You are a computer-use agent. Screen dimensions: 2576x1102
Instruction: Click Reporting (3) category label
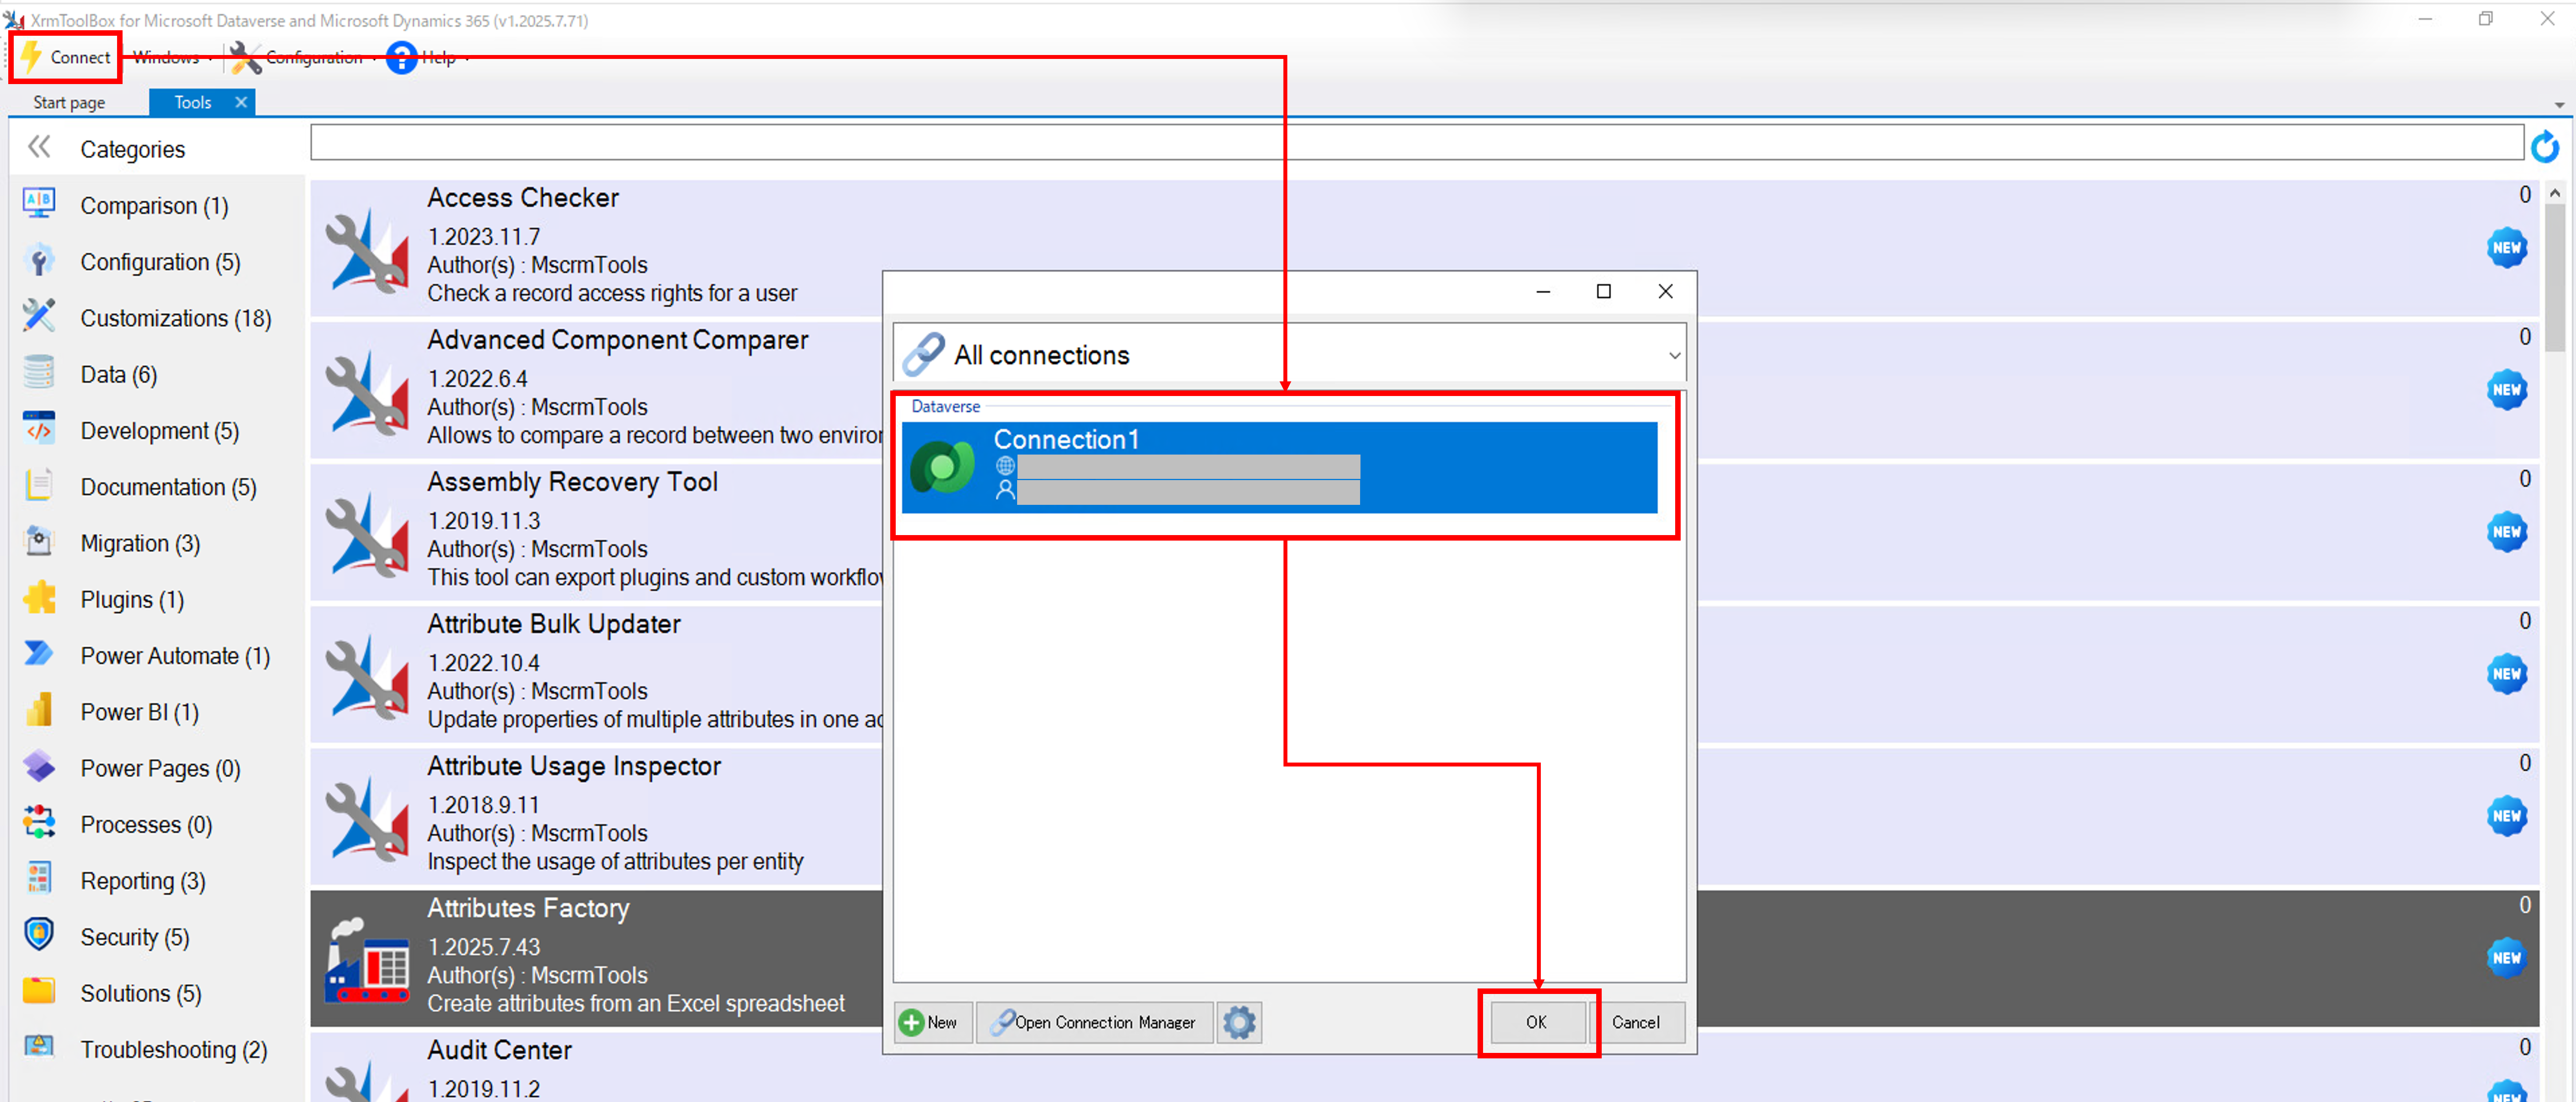pos(143,881)
